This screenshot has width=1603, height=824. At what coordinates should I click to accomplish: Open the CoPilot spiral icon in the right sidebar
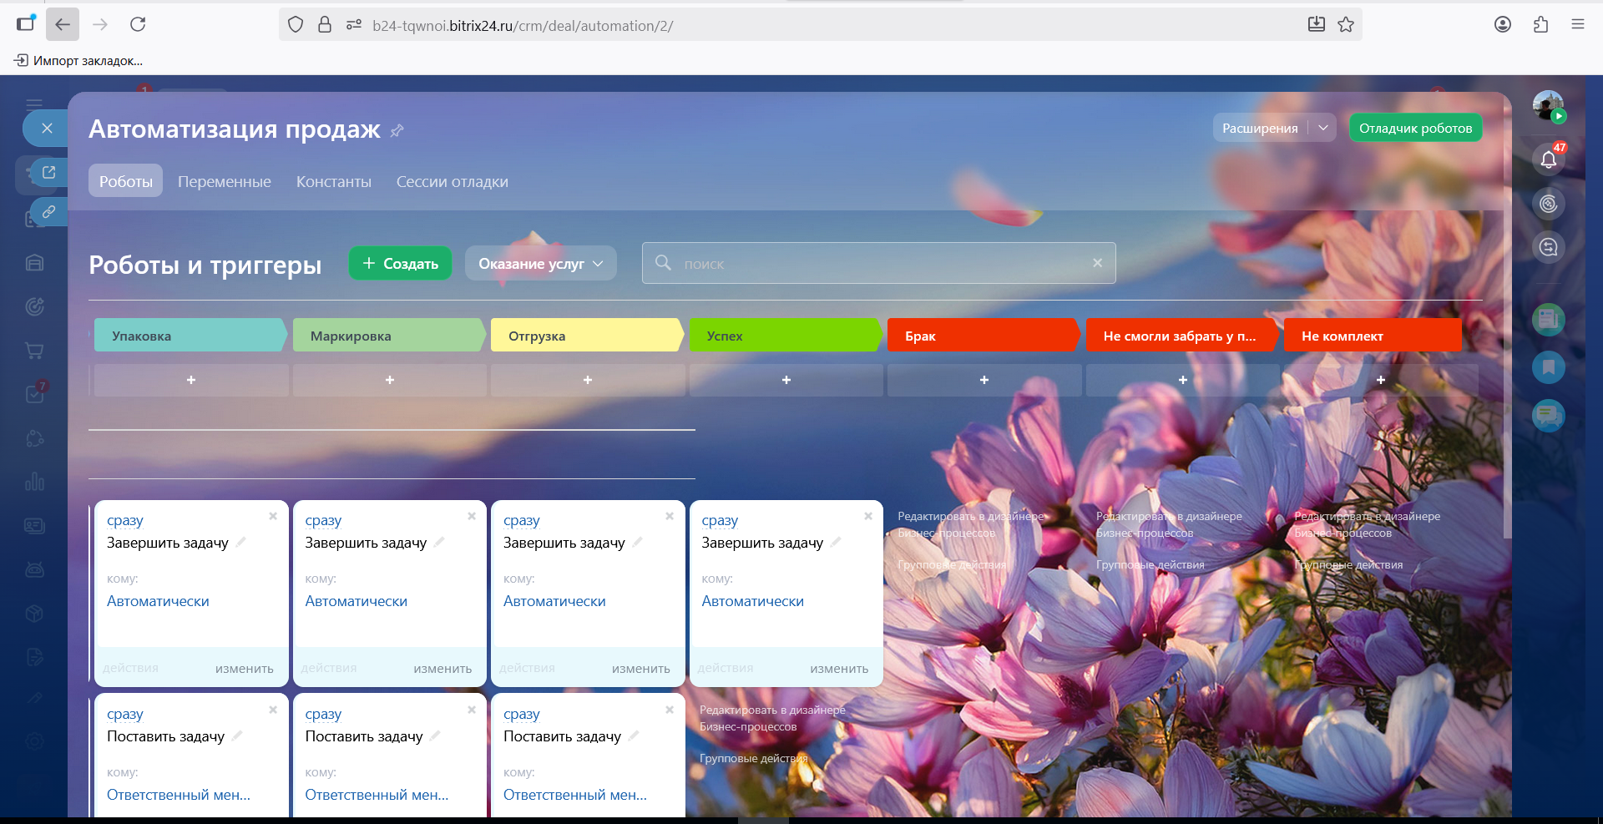(1549, 204)
